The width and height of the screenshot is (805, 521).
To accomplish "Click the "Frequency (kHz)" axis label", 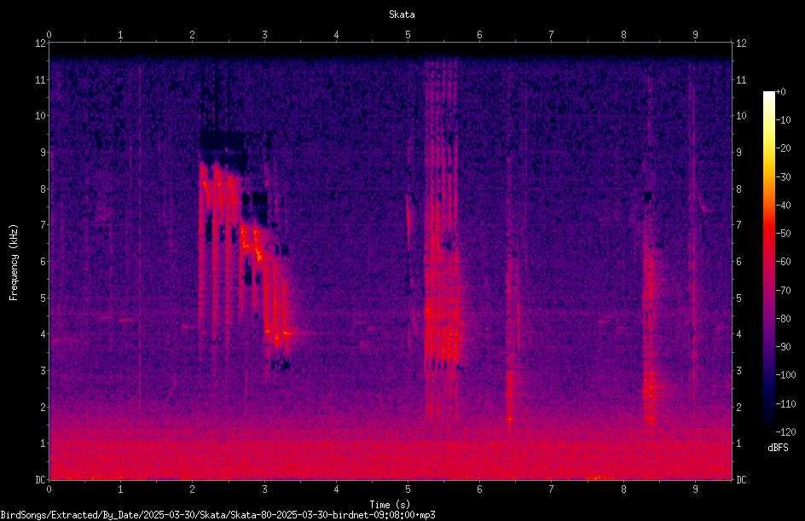I will (14, 263).
